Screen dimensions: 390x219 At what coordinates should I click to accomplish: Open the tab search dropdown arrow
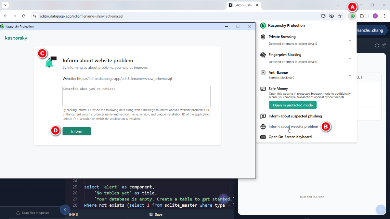5,5
